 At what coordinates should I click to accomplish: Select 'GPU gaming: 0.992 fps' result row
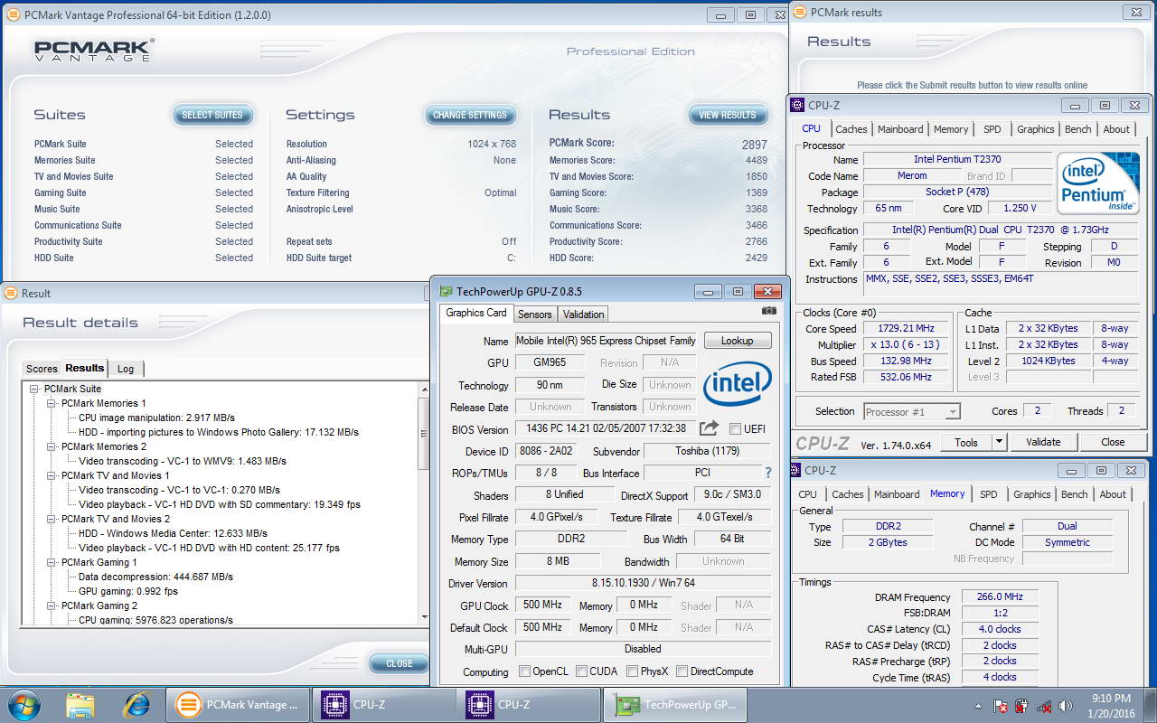tap(128, 591)
